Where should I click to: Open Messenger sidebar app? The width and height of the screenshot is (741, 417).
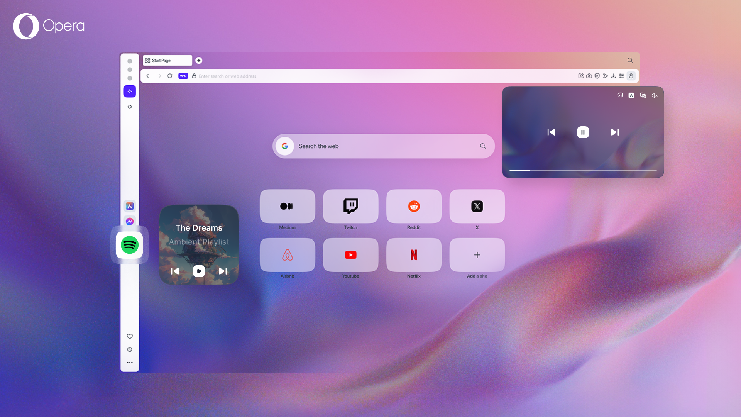click(130, 221)
